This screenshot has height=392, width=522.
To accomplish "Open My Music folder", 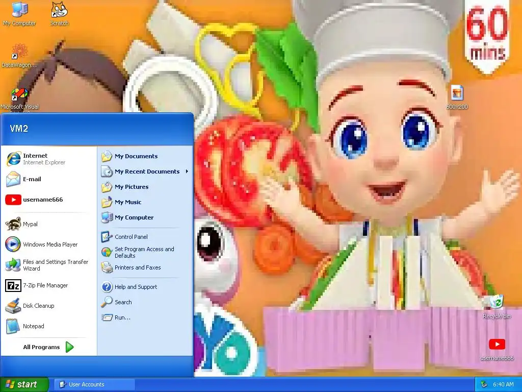I will pyautogui.click(x=145, y=202).
